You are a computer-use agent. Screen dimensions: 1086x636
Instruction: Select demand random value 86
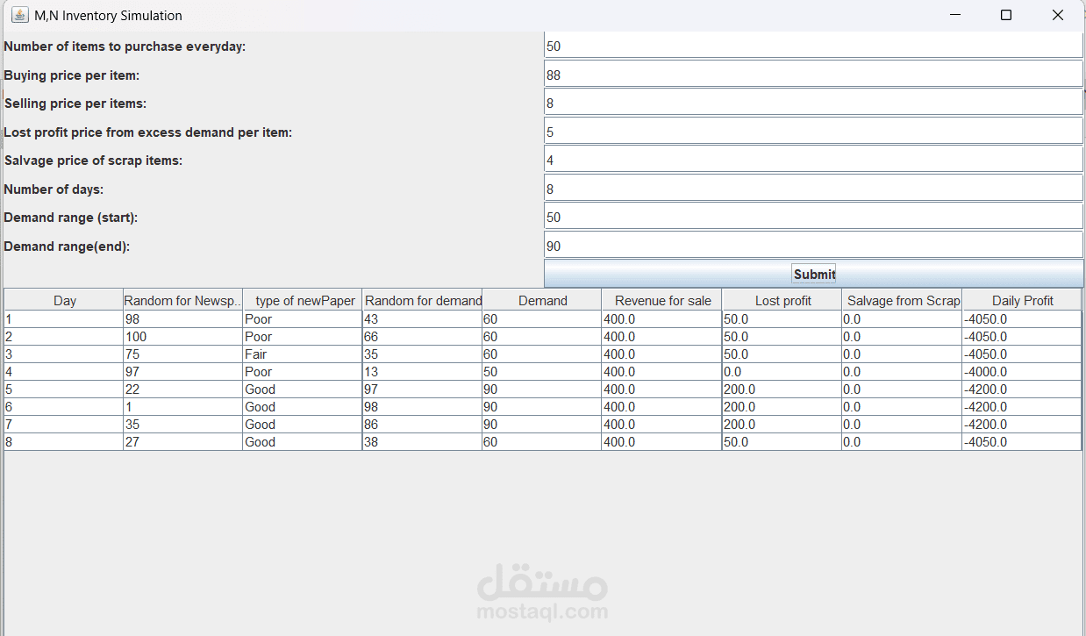pyautogui.click(x=423, y=425)
